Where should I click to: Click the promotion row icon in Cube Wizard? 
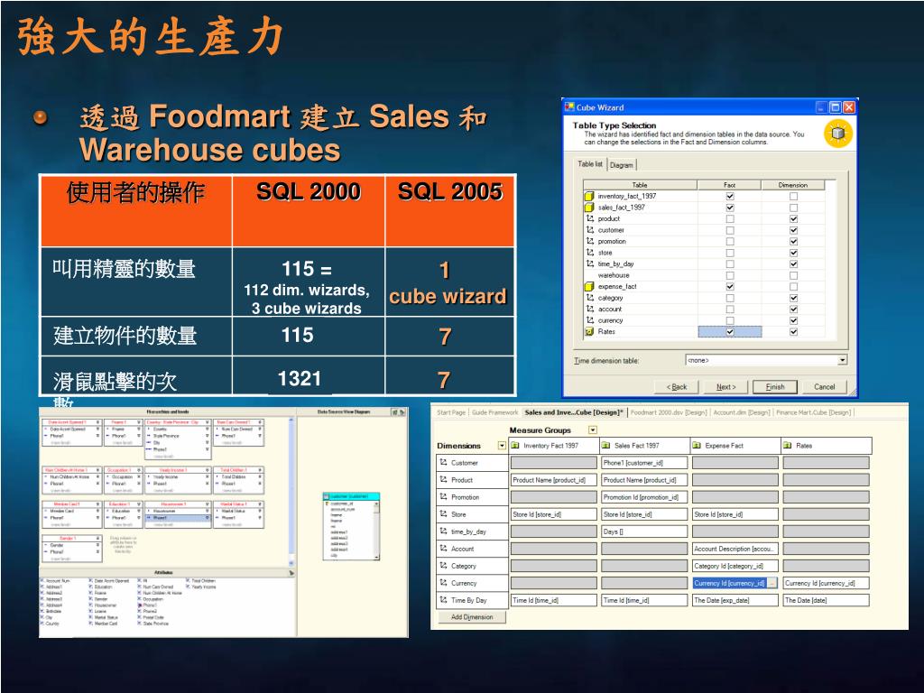[589, 241]
